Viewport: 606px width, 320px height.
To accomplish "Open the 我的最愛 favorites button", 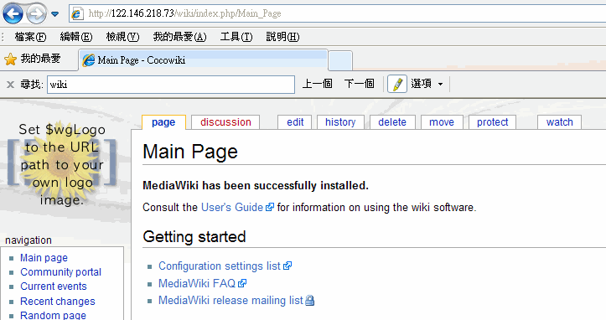I will click(40, 59).
